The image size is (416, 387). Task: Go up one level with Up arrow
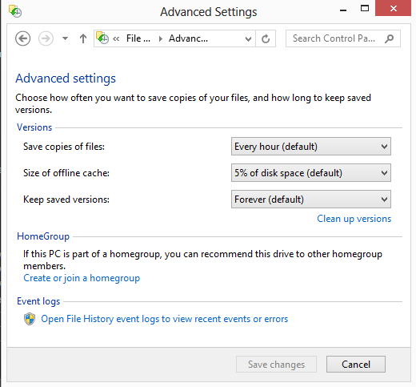coord(83,38)
